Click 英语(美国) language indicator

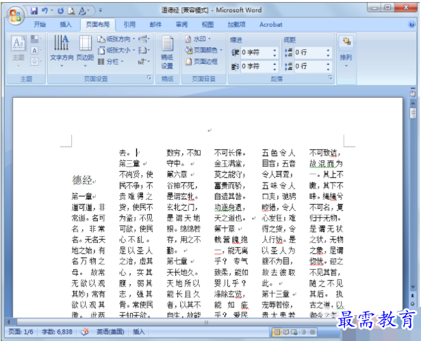tap(110, 332)
